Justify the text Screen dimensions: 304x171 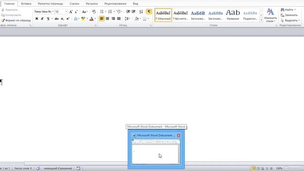[119, 19]
